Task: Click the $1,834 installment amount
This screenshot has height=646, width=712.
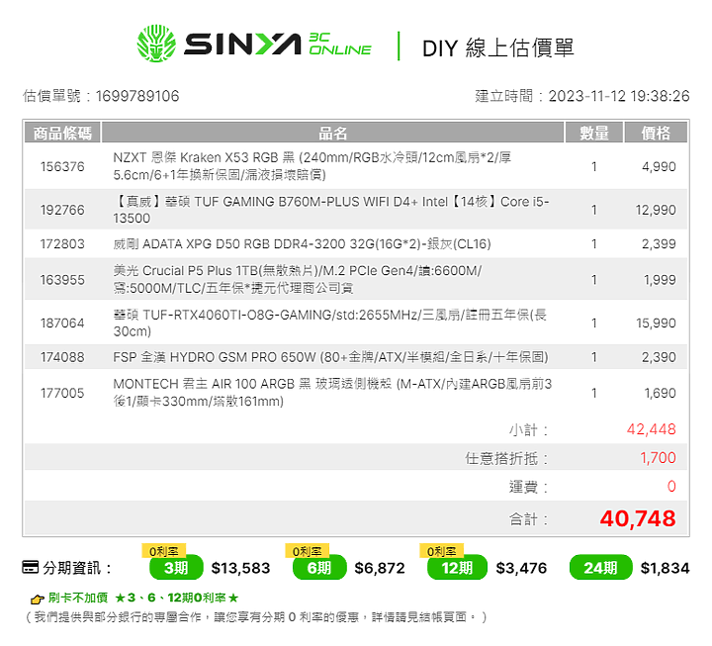Action: 665,568
